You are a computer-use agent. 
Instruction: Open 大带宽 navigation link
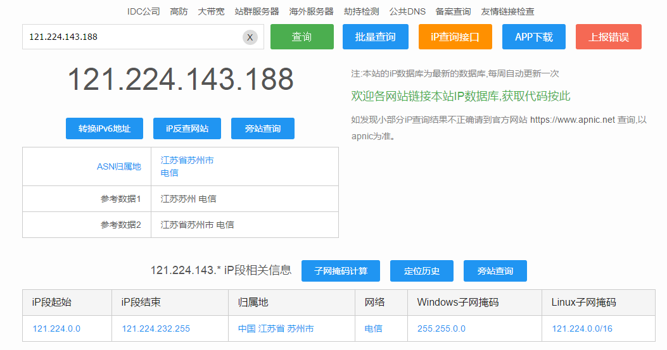tap(211, 11)
